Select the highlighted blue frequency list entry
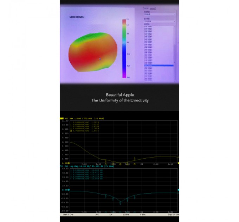This screenshot has height=222, width=239. tap(159, 66)
